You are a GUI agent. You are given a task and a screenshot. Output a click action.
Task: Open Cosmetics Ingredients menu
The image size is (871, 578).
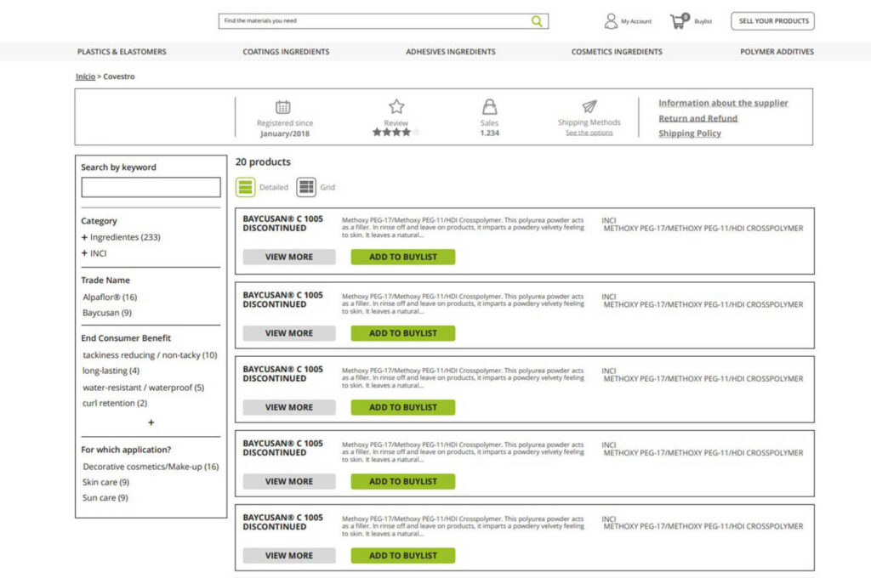(617, 52)
